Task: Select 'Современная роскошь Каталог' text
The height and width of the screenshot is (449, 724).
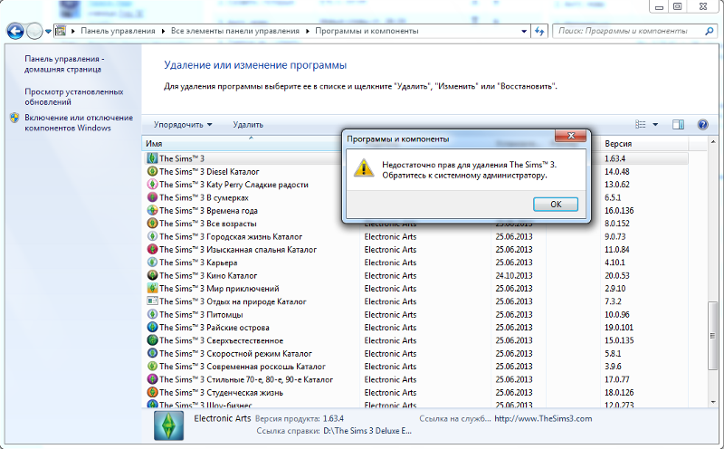Action: point(243,367)
